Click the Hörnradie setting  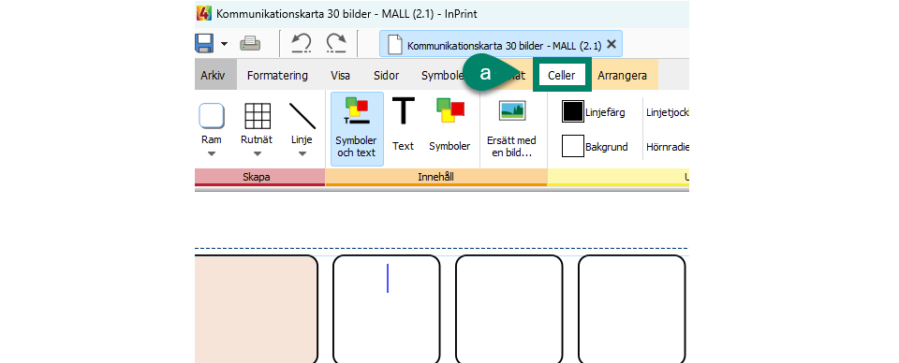tap(668, 147)
